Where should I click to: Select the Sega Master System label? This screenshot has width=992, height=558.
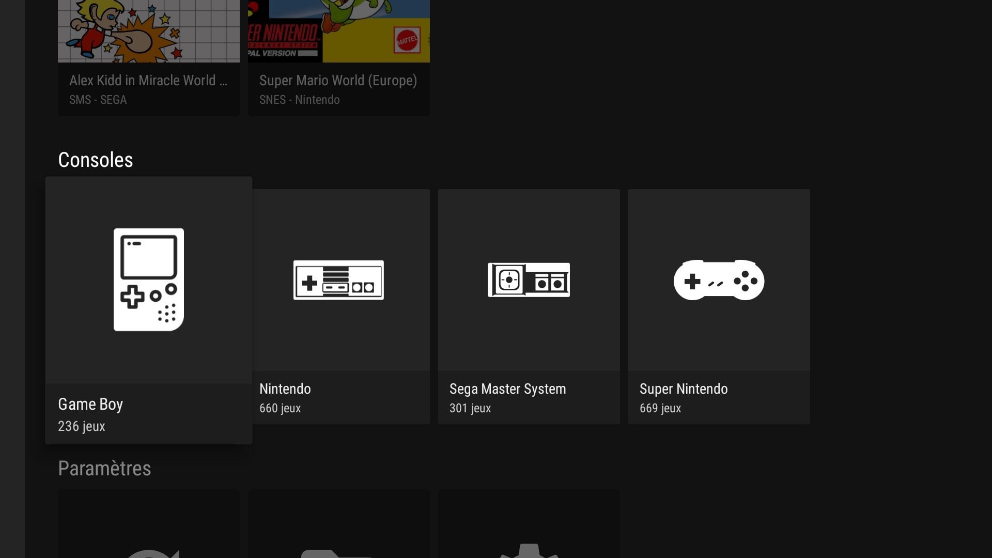pyautogui.click(x=507, y=389)
